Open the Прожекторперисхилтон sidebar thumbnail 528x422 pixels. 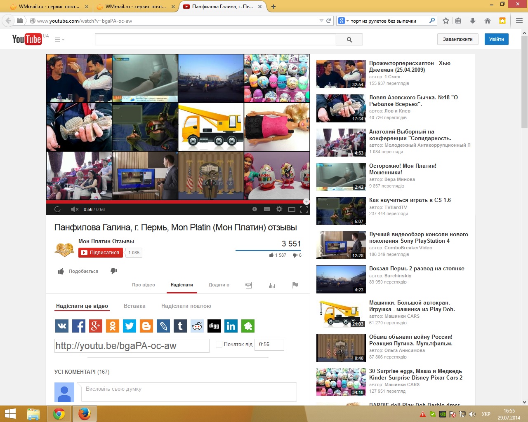click(341, 74)
